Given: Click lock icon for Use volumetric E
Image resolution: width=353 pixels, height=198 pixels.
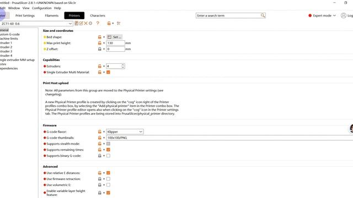Looking at the screenshot, I should click(100, 185).
